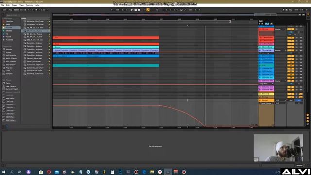This screenshot has height=175, width=311.
Task: Start playback with the Play button
Action: point(131,10)
